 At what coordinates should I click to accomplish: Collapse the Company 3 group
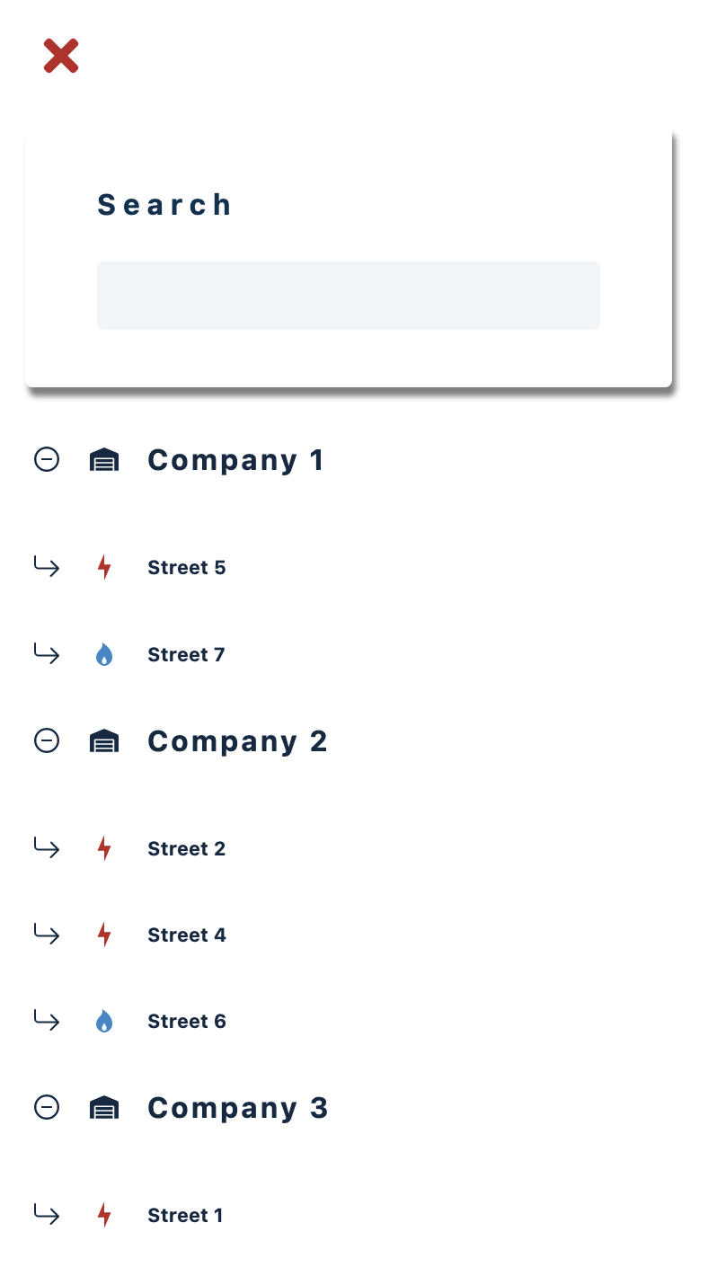tap(46, 1107)
